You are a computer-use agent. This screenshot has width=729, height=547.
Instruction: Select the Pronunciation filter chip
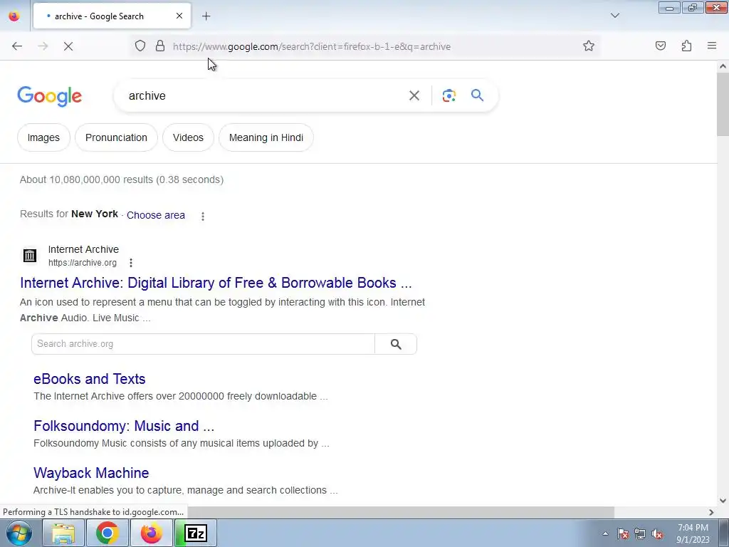click(116, 137)
